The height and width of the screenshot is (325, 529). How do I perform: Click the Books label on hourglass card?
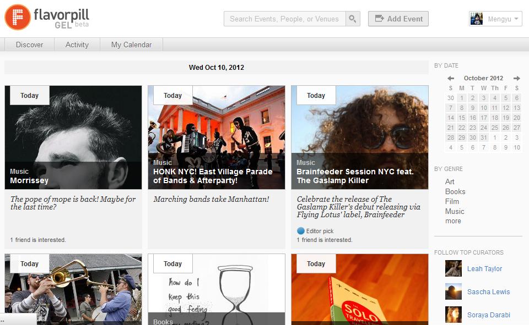click(x=163, y=322)
